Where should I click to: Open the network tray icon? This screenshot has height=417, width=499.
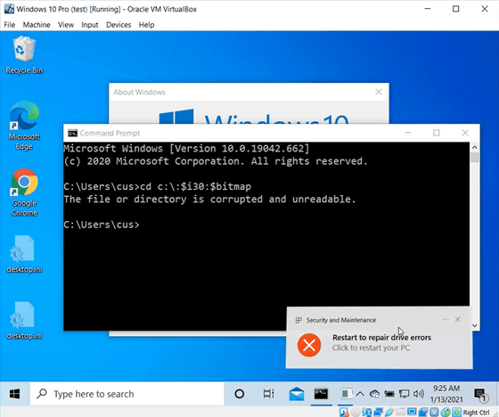coord(405,394)
